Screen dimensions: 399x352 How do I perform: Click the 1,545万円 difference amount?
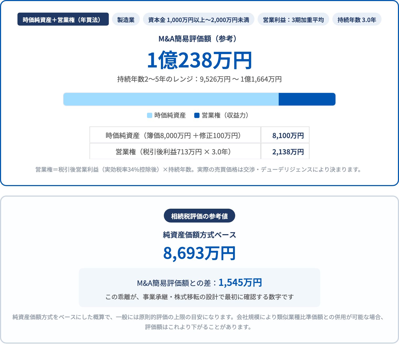pos(240,282)
